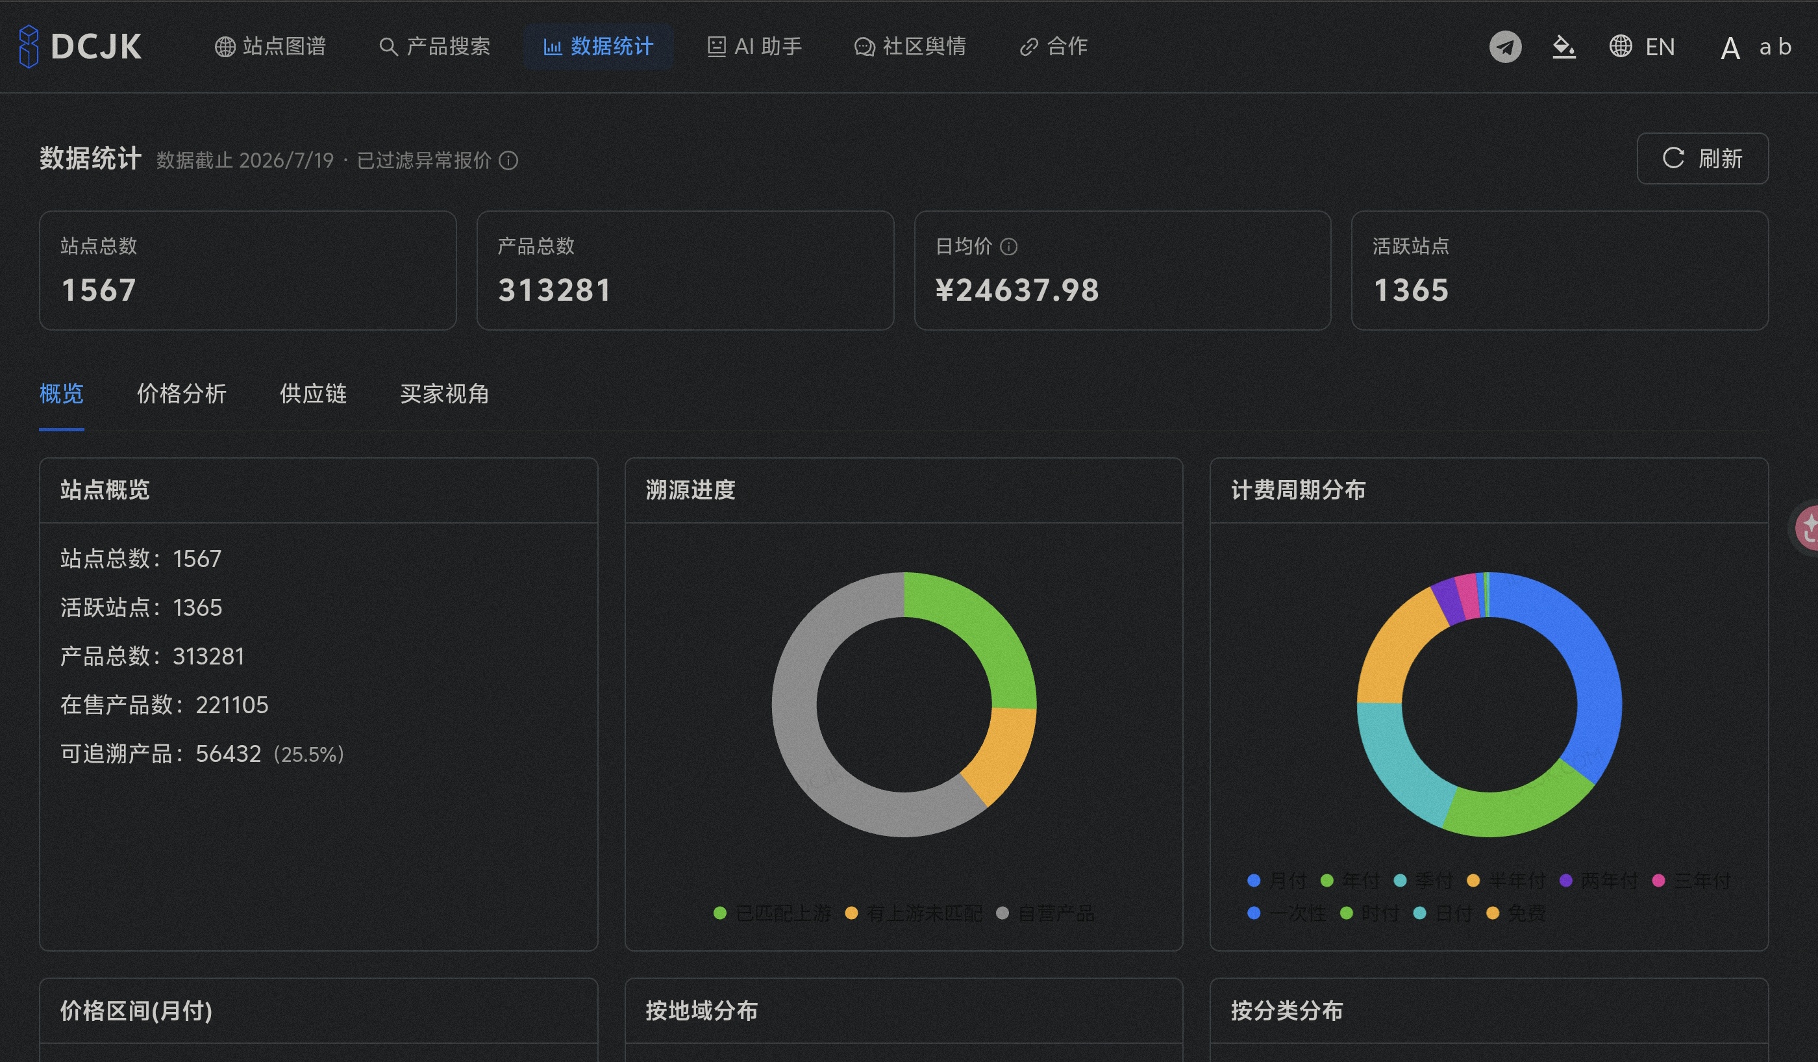The height and width of the screenshot is (1062, 1818).
Task: Toggle the 已匹配上游 legend item
Action: click(772, 913)
